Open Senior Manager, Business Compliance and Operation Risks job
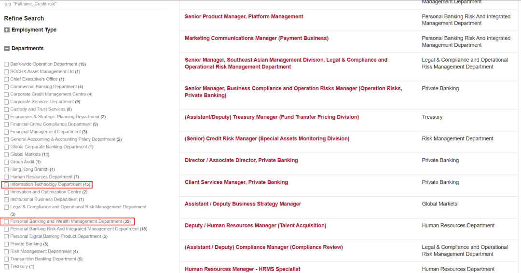Screen dimensions: 521x273 coord(293,92)
